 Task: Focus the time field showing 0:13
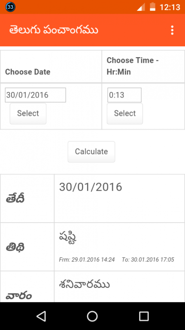(x=124, y=95)
